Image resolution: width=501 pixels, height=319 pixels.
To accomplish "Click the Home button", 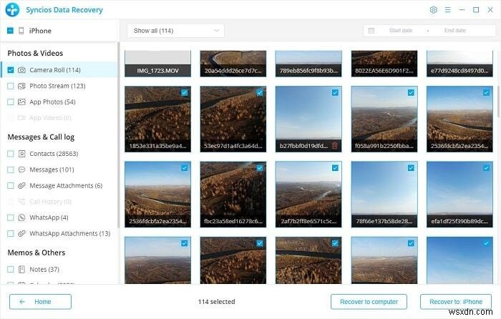I will (x=40, y=302).
